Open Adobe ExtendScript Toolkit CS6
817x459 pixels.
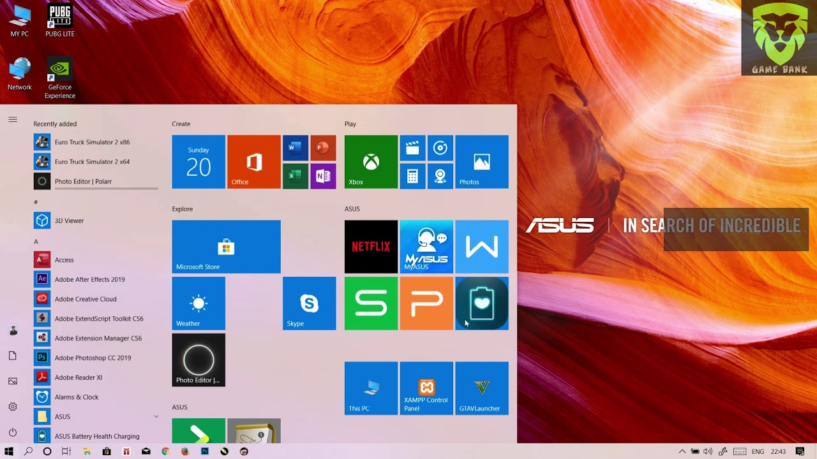pyautogui.click(x=96, y=319)
